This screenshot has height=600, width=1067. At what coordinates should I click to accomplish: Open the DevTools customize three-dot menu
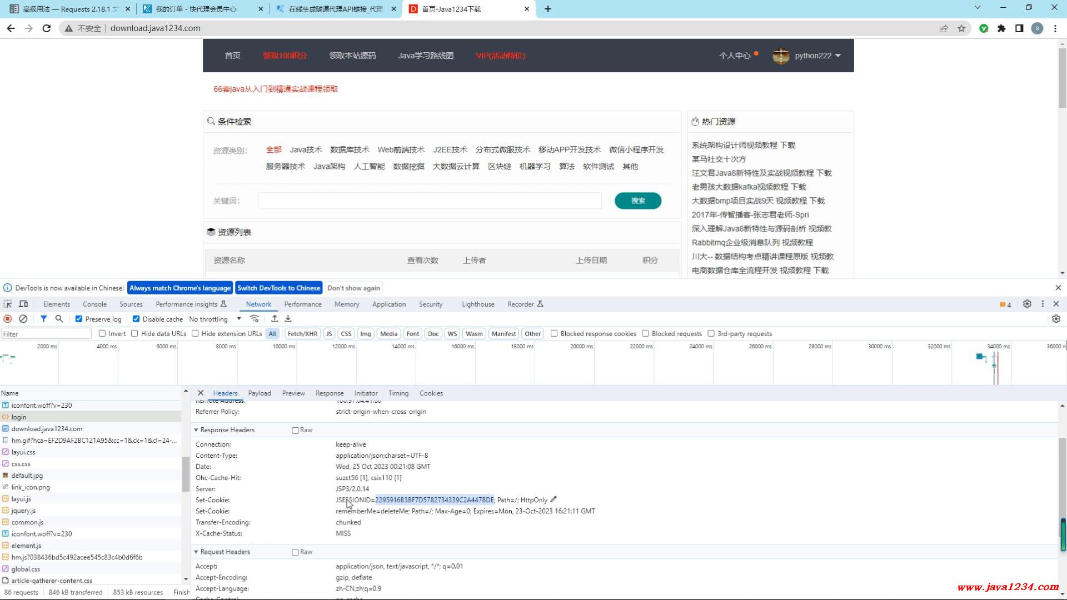point(1043,304)
